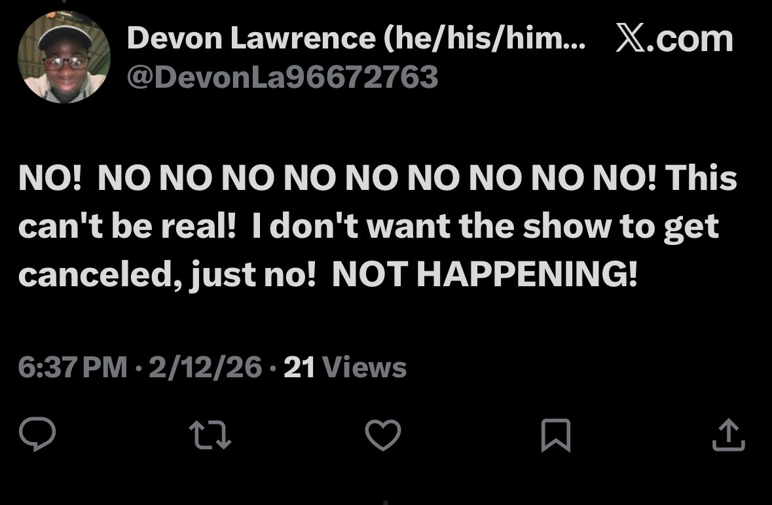Open the @DevonLa96672763 handle
This screenshot has height=505, width=772.
[x=283, y=77]
